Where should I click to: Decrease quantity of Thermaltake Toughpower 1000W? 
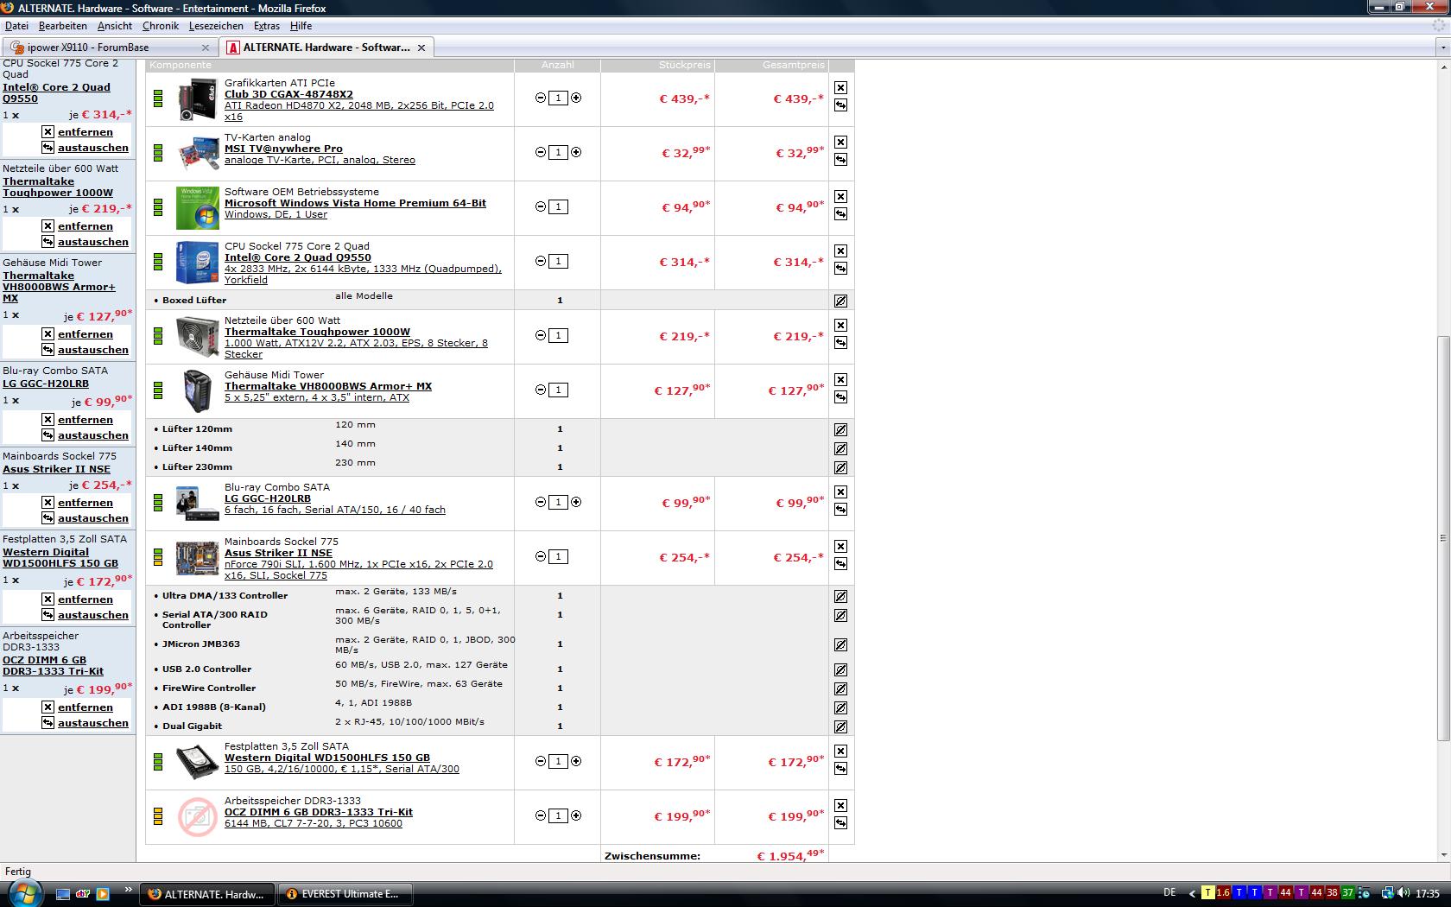541,335
